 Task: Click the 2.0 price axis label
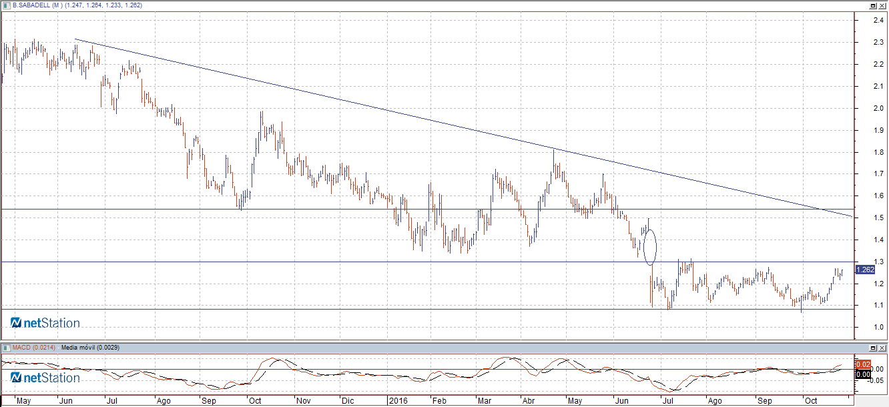879,108
